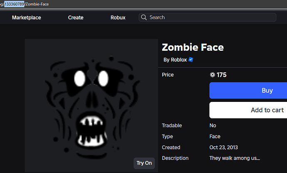Click the magnifying glass search icon
Viewport: 287px width, 173px height.
(x=144, y=17)
